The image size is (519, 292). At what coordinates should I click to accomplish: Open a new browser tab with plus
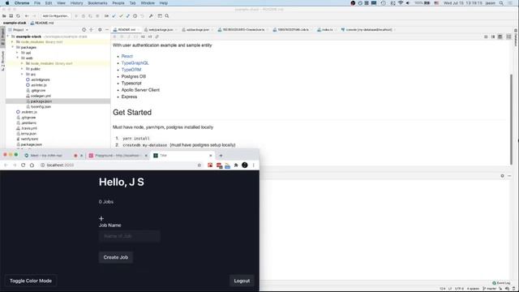pos(221,156)
